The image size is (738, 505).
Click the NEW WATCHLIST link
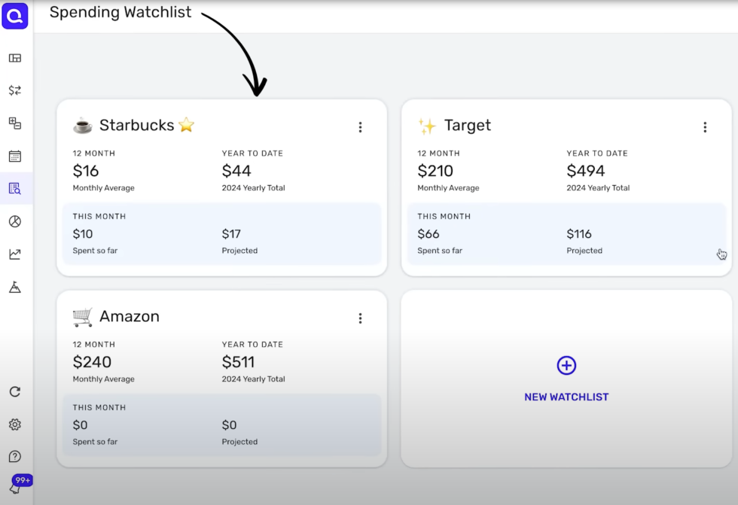[566, 397]
